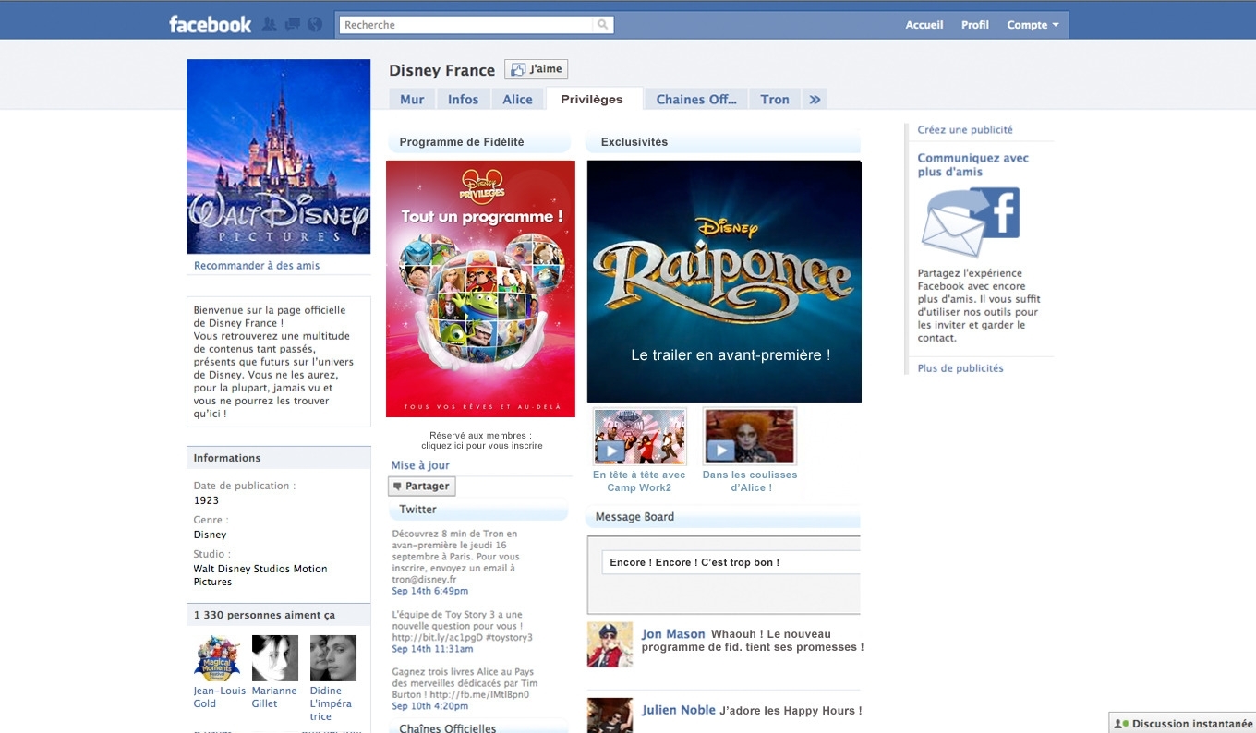Image resolution: width=1256 pixels, height=733 pixels.
Task: Click the envelope and Facebook ad icon
Action: 970,222
